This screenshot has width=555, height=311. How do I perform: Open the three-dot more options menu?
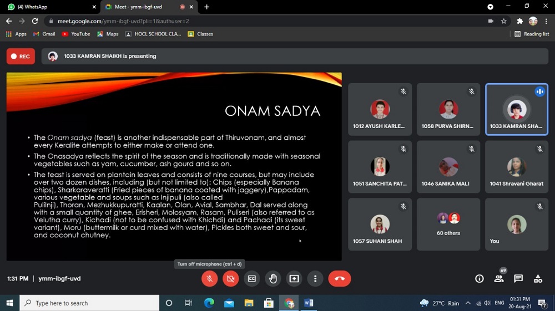pos(315,278)
